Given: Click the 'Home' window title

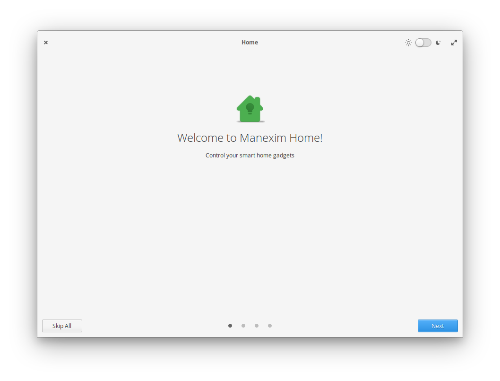Looking at the screenshot, I should coord(250,43).
